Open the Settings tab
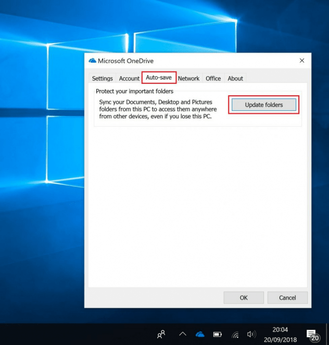Screen dimensions: 329x345 (102, 78)
